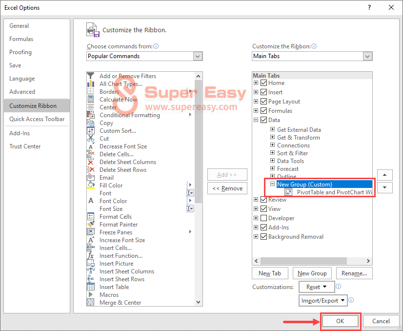403x331 pixels.
Task: Uncheck the Insert tab checkbox
Action: click(x=263, y=92)
